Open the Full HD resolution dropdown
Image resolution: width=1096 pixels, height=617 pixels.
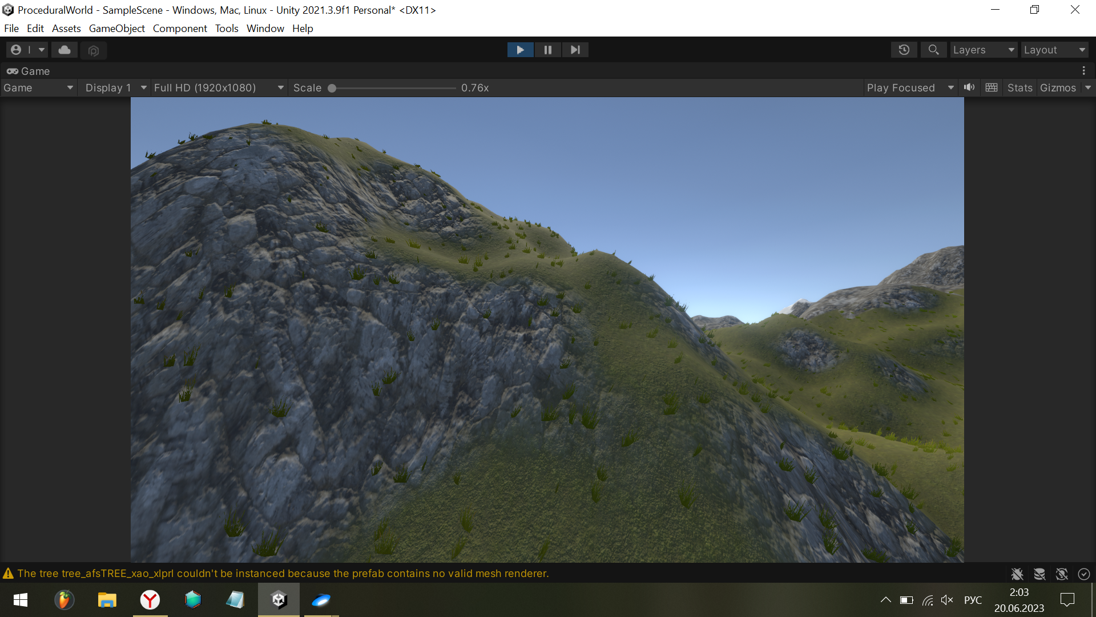coord(219,87)
